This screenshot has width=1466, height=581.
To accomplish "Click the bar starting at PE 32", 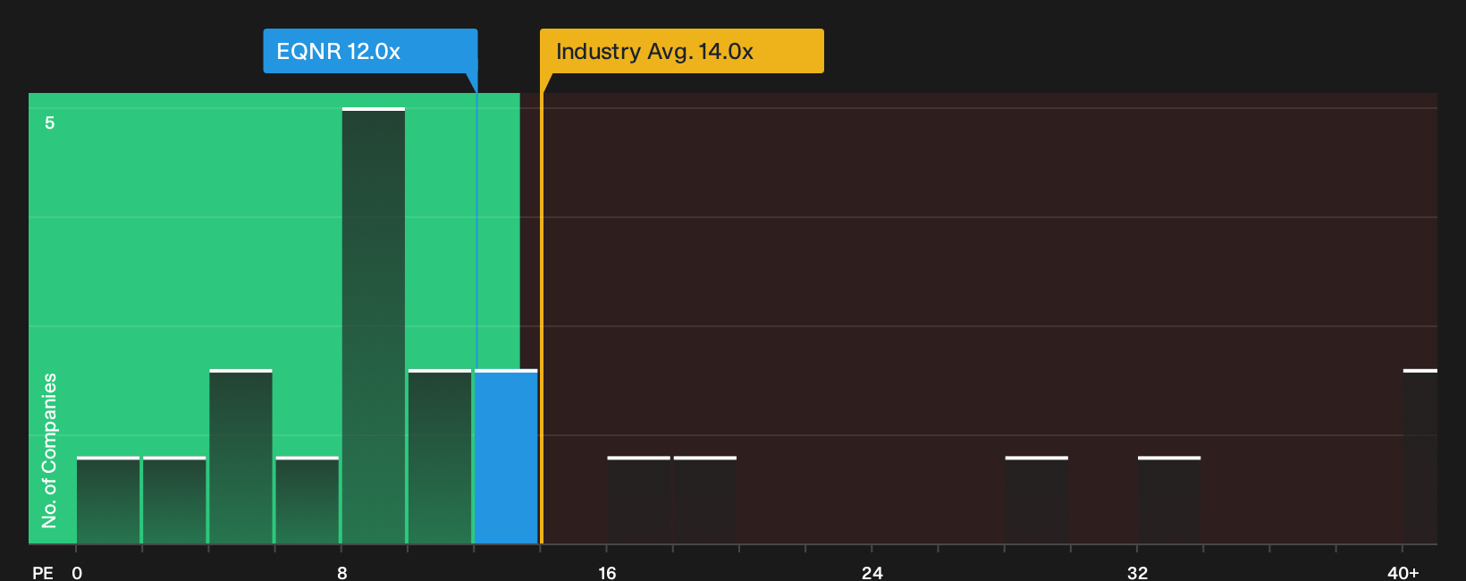I will click(x=1169, y=500).
